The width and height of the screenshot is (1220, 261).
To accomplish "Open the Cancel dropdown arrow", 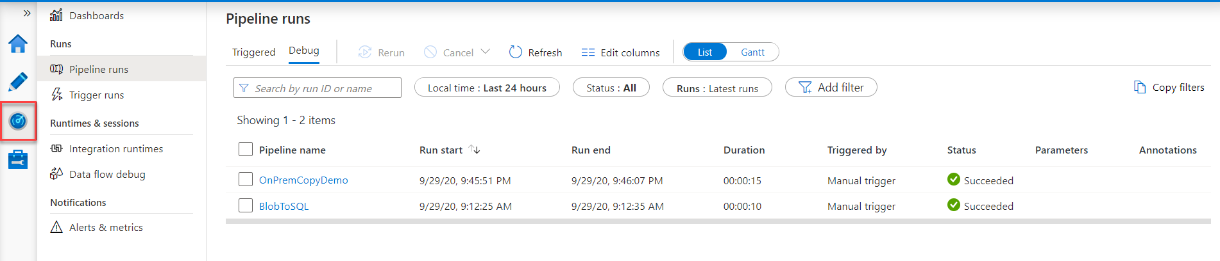I will (486, 52).
